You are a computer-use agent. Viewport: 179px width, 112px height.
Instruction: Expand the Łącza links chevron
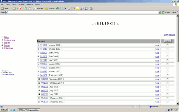pos(178,12)
